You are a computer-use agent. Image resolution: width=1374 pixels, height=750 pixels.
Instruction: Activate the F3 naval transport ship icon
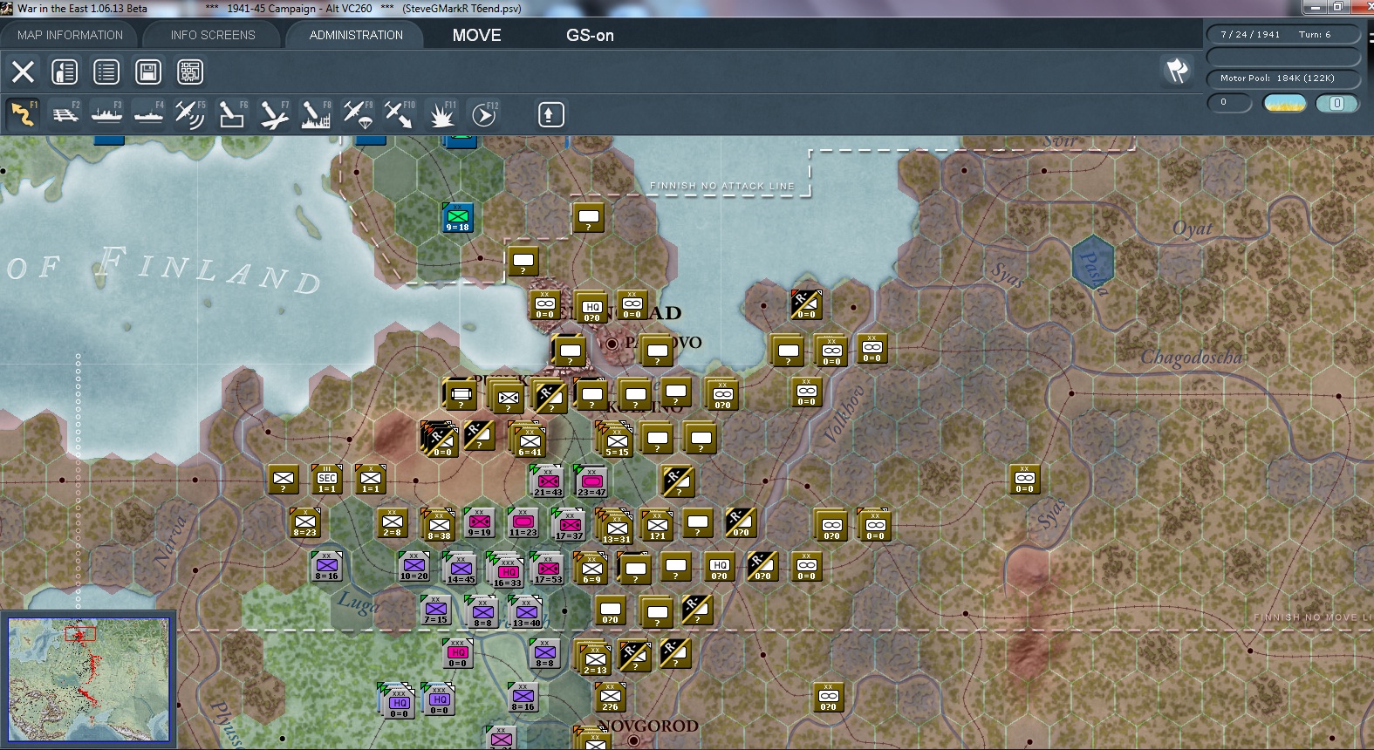(107, 114)
